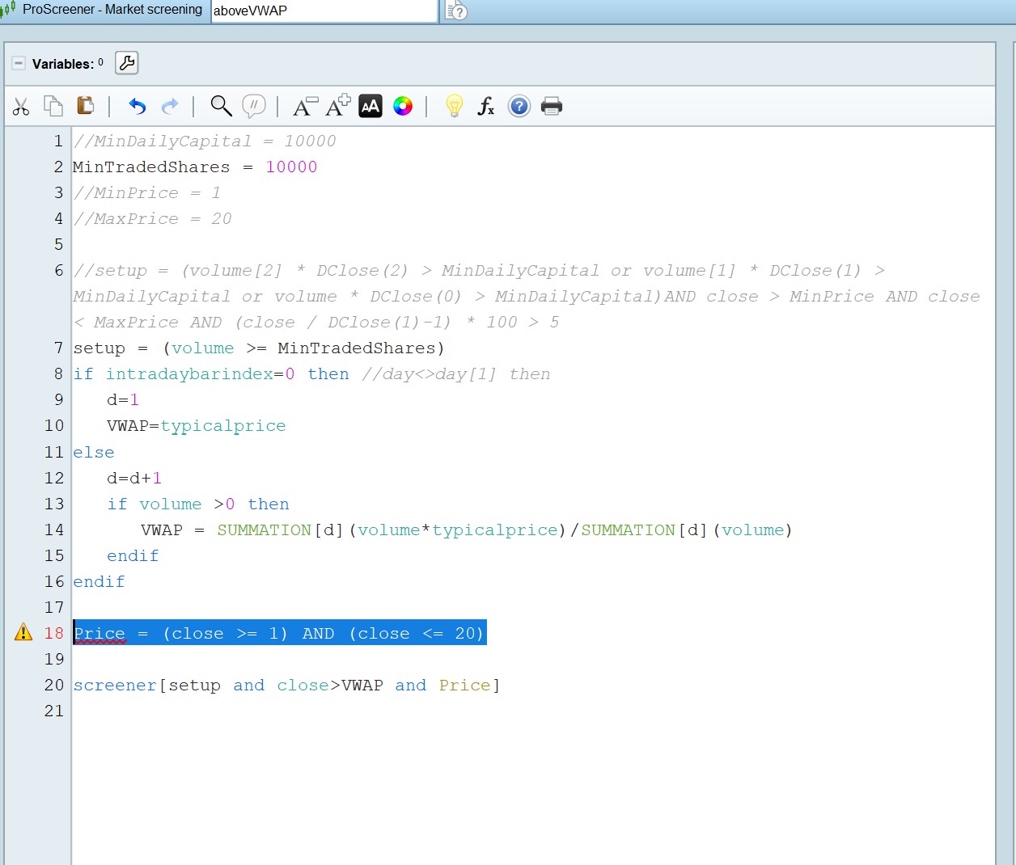Click 'intradaybarindex=0' on line 8
This screenshot has height=865, width=1016.
click(201, 374)
